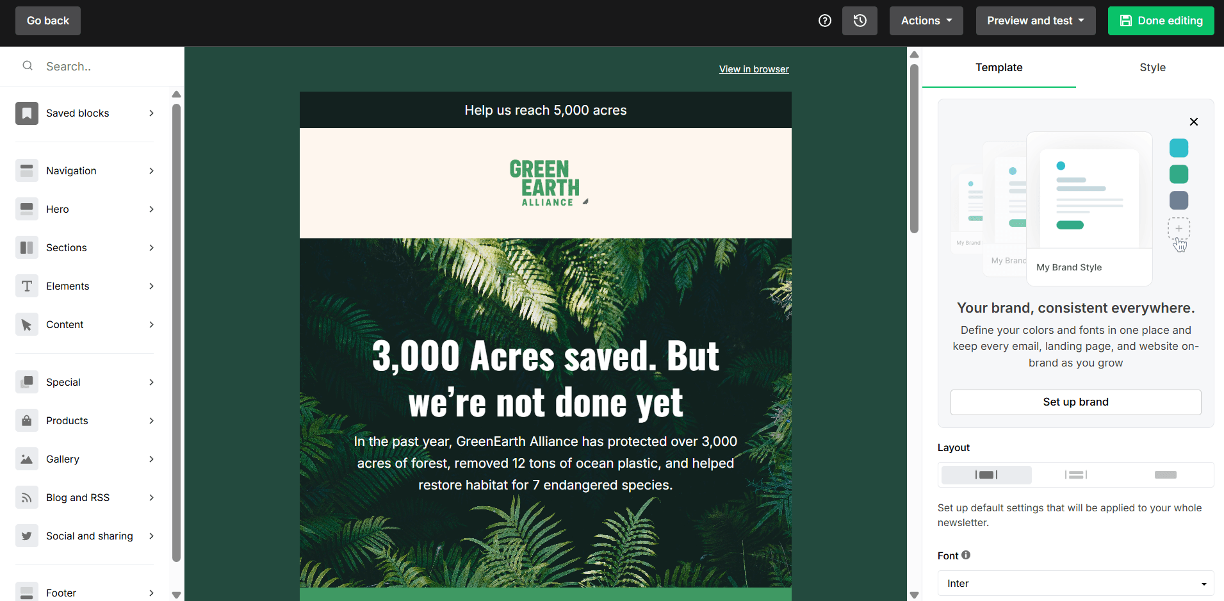
Task: Click the Gallery image icon
Action: pyautogui.click(x=27, y=459)
